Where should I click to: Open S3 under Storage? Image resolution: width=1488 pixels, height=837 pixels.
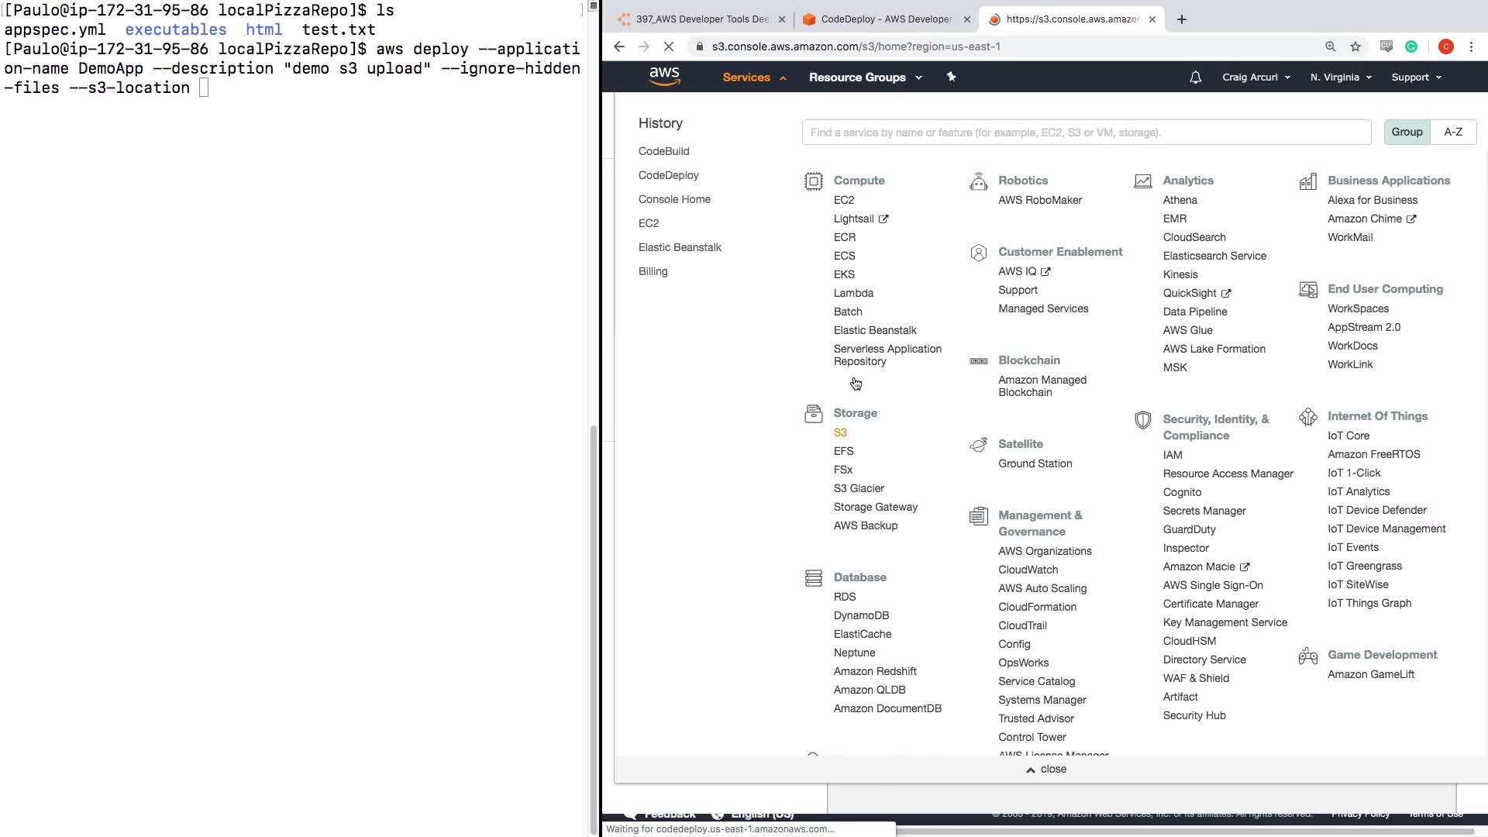(x=840, y=432)
